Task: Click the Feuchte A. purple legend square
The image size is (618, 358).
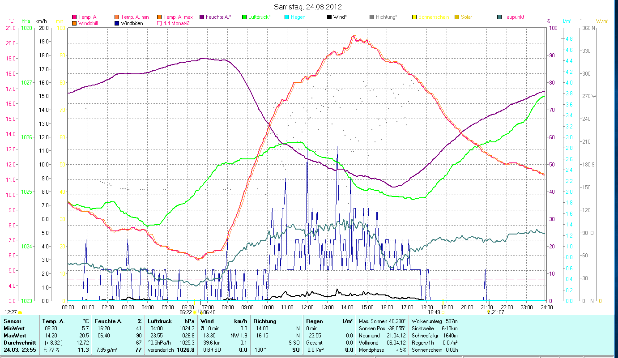Action: click(202, 17)
